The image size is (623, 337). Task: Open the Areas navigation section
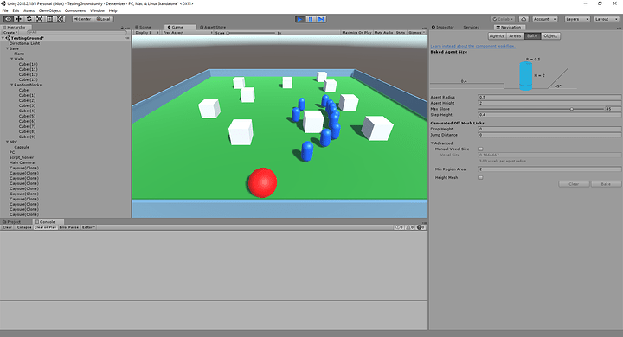tap(515, 35)
